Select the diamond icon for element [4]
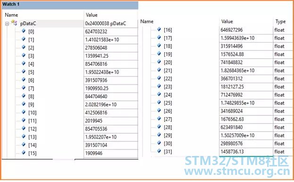The width and height of the screenshot is (294, 182). click(24, 63)
